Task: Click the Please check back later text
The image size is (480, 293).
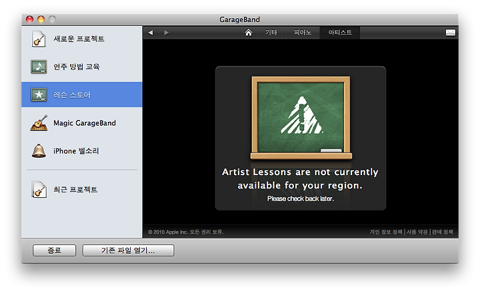Action: [x=301, y=199]
